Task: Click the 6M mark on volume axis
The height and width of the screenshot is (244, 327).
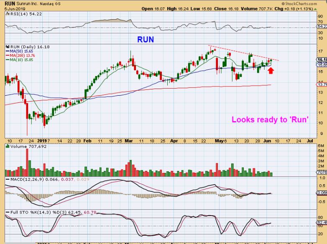Action: tap(321, 146)
